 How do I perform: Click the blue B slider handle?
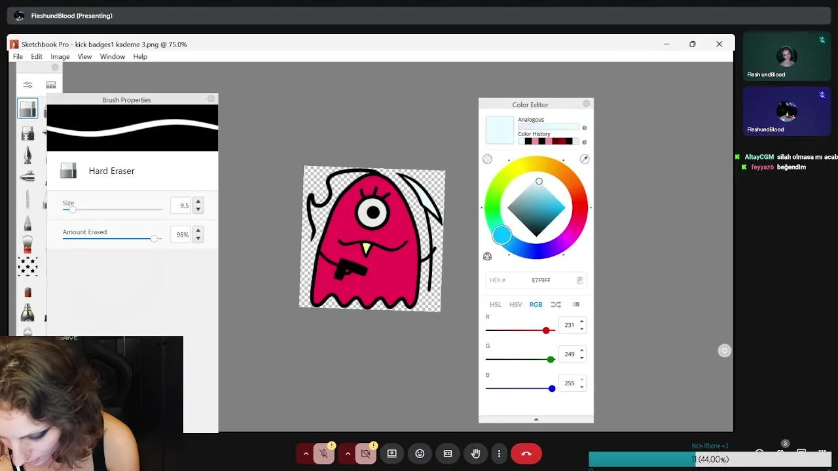[552, 389]
